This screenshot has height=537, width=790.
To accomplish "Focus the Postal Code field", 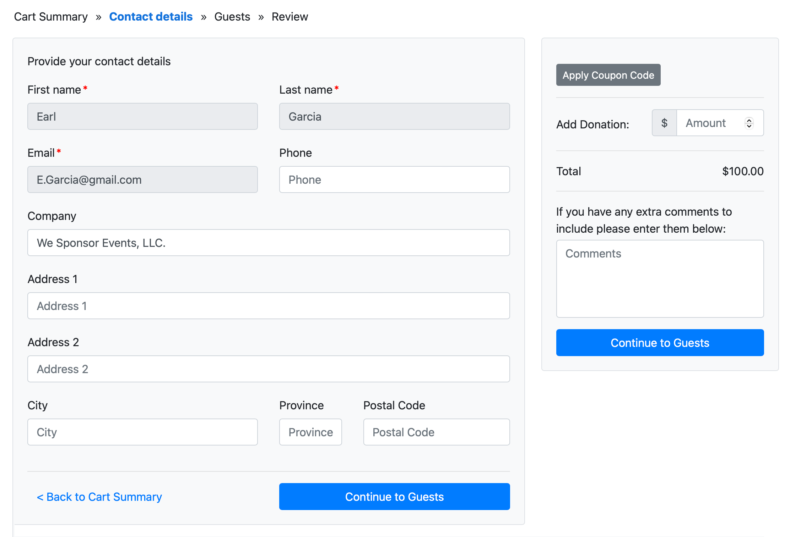I will click(436, 432).
